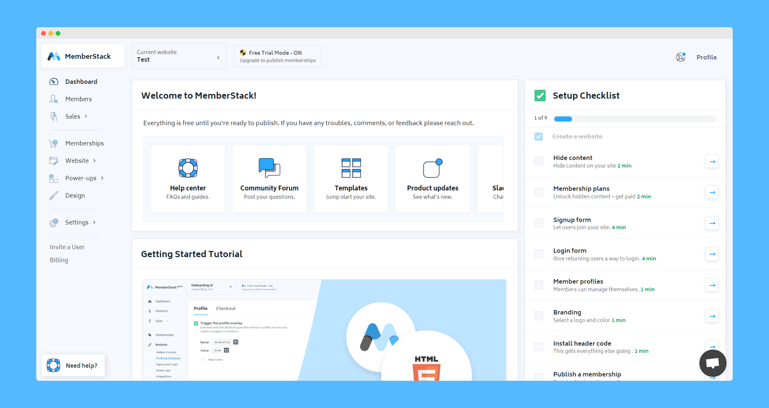Viewport: 769px width, 408px height.
Task: Click Free Trial Mode upgrade banner
Action: (x=277, y=56)
